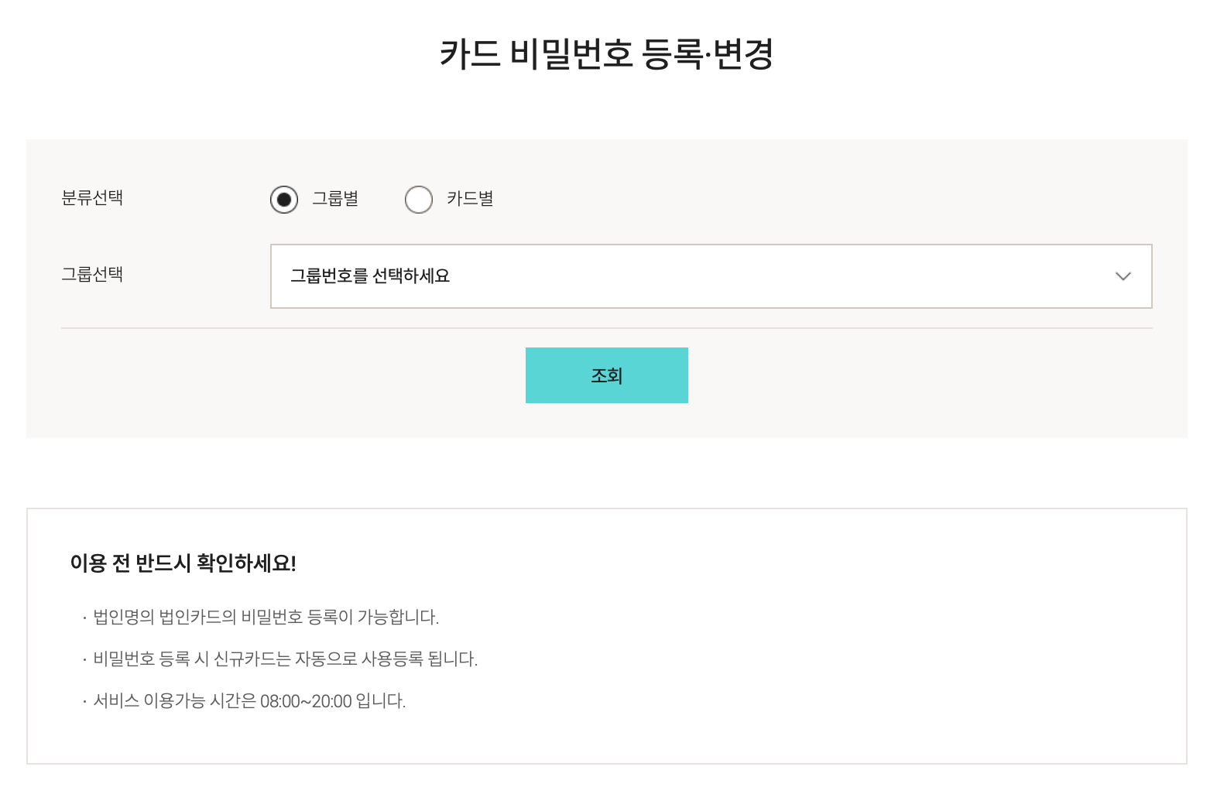The height and width of the screenshot is (794, 1217).
Task: Click the 분류선택 label
Action: [x=93, y=197]
